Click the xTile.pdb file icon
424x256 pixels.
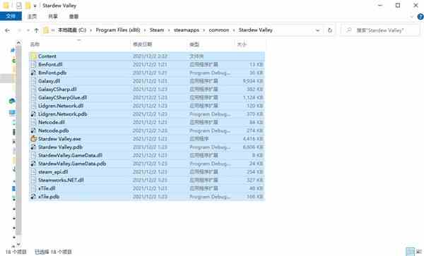pyautogui.click(x=33, y=197)
